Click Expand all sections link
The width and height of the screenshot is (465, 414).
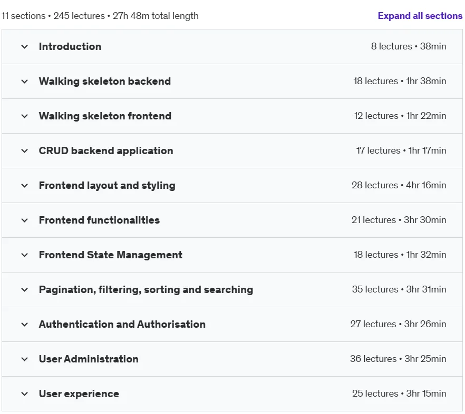[420, 16]
